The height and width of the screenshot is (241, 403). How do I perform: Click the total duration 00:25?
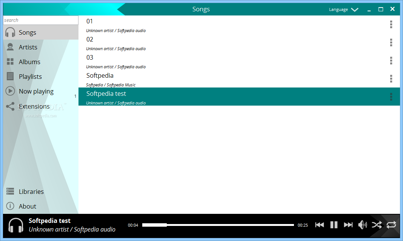coord(303,225)
